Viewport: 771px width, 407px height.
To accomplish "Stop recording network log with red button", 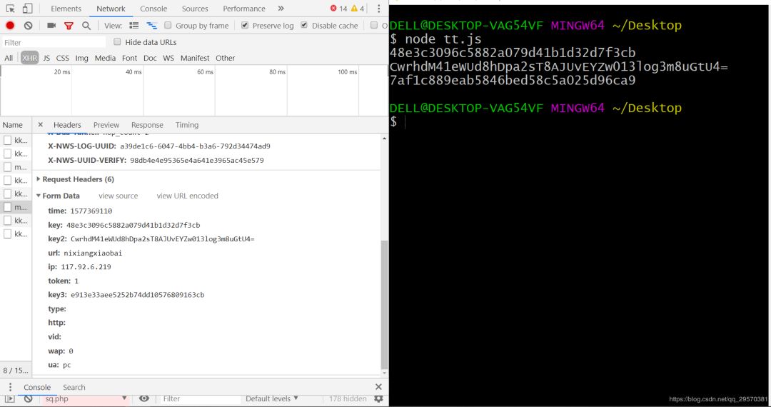I will click(x=10, y=26).
